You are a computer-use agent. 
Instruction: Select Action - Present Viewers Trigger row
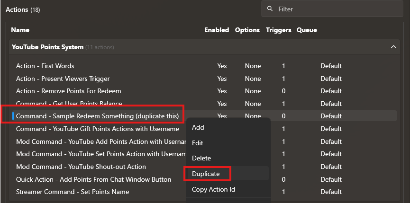[x=63, y=79]
